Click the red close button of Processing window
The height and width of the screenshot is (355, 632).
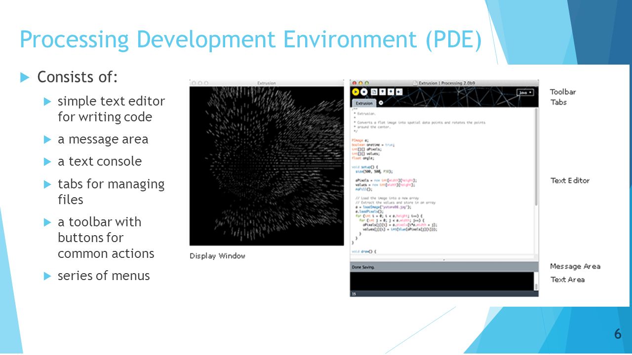click(354, 83)
